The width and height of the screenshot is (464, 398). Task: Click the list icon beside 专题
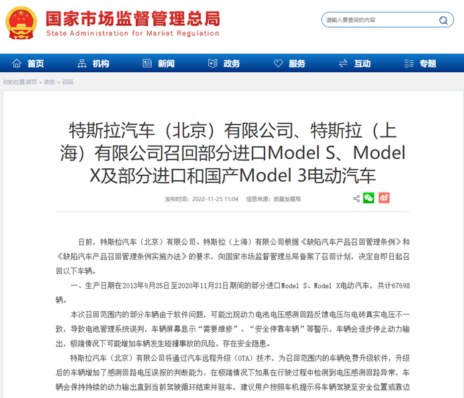(409, 64)
